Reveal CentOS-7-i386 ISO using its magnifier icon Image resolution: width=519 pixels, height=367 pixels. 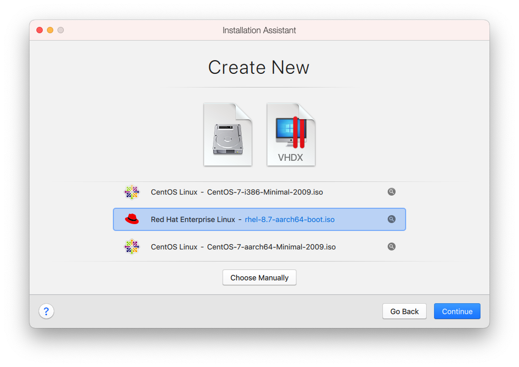click(391, 192)
